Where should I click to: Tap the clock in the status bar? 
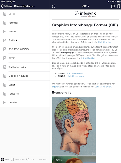pos(3,2)
